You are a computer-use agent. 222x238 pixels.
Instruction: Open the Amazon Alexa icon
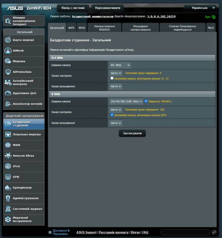click(8, 156)
